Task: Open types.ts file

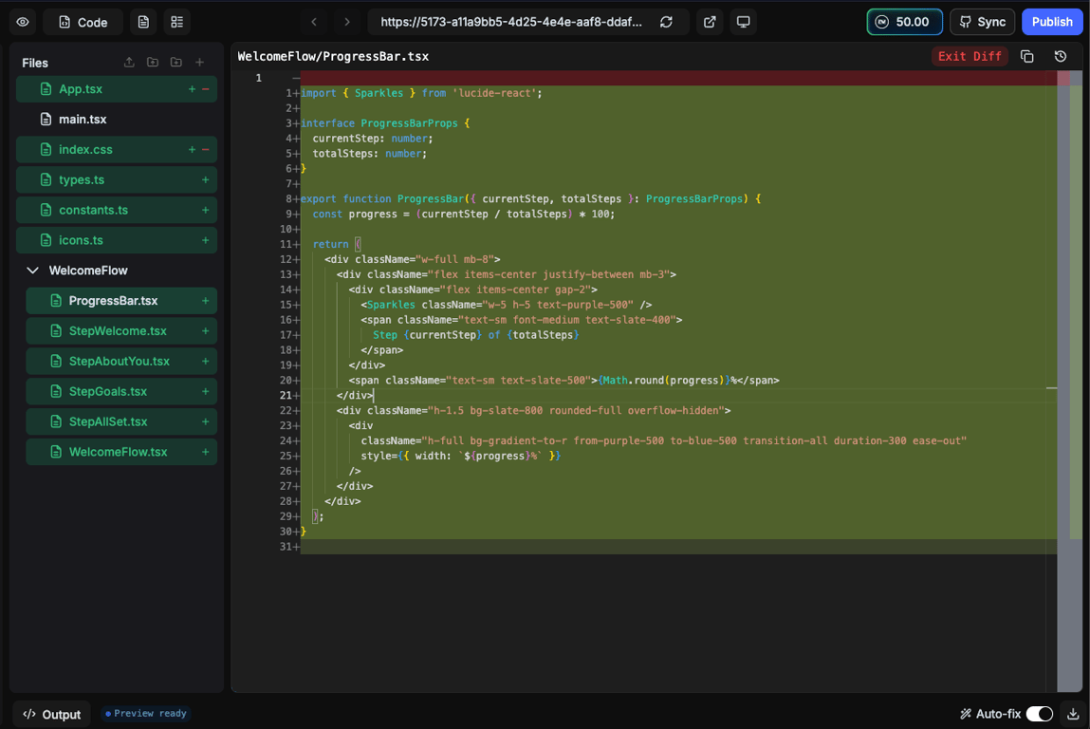Action: pos(116,179)
